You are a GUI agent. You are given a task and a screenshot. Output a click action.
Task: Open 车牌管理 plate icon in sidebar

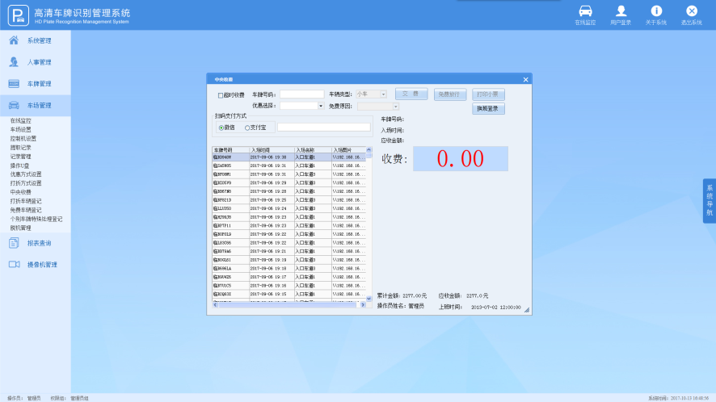pos(14,84)
